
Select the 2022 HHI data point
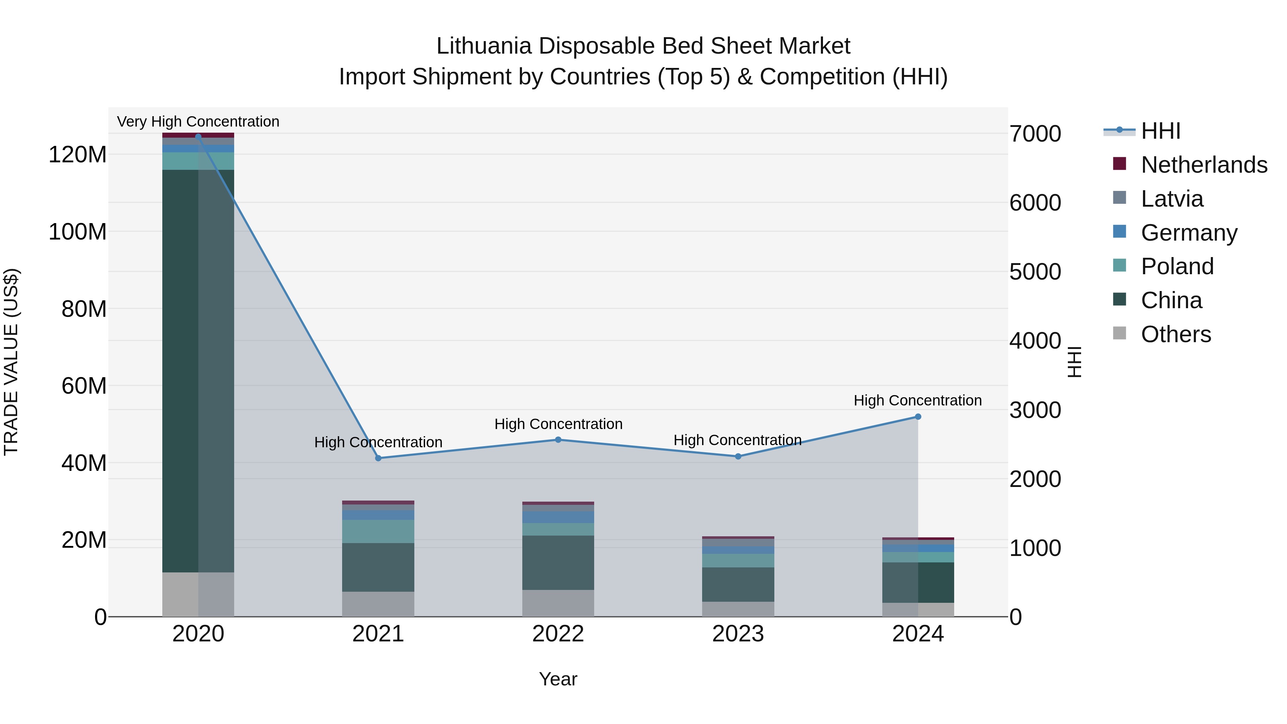coord(558,440)
